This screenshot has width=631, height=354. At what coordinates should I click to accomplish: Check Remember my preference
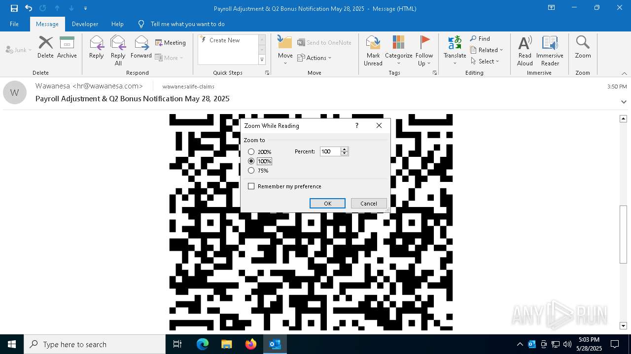coord(251,186)
